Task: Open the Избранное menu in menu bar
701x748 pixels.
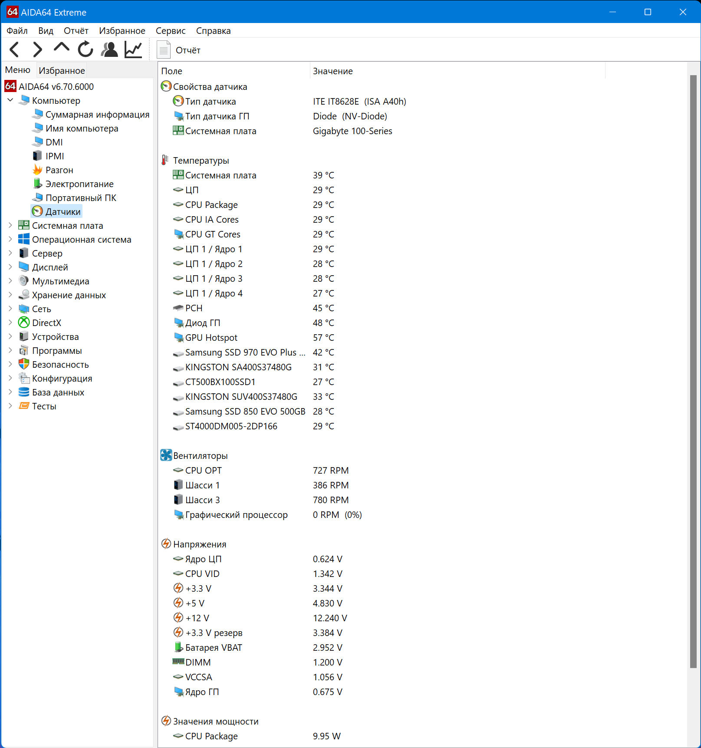Action: click(122, 31)
